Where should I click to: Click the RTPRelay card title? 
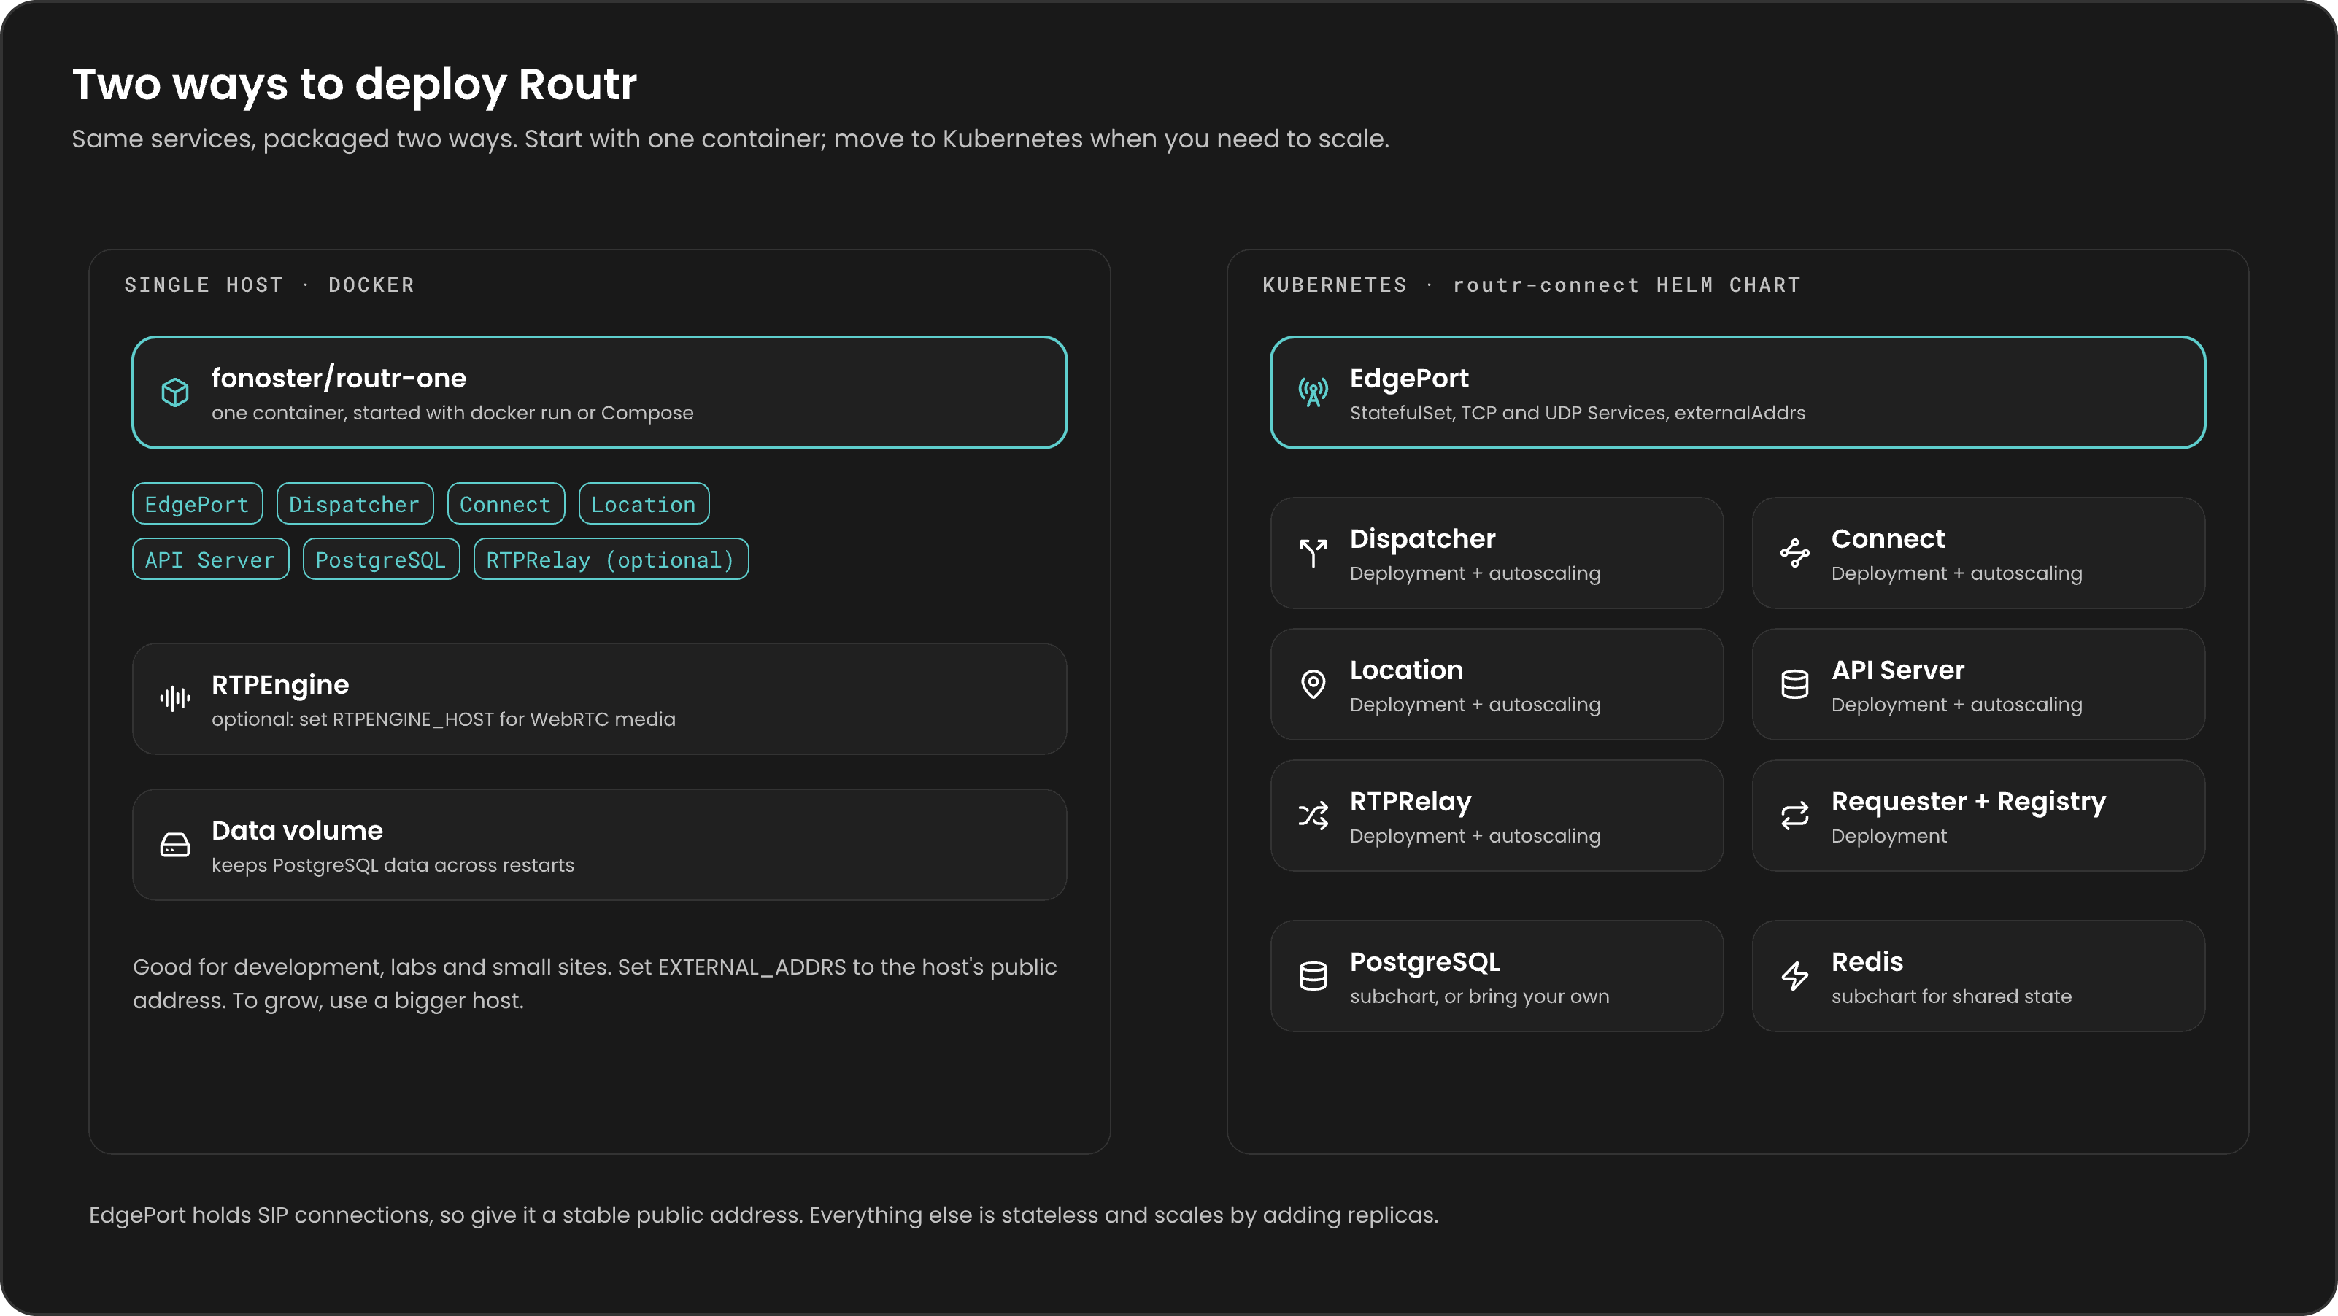[1411, 802]
